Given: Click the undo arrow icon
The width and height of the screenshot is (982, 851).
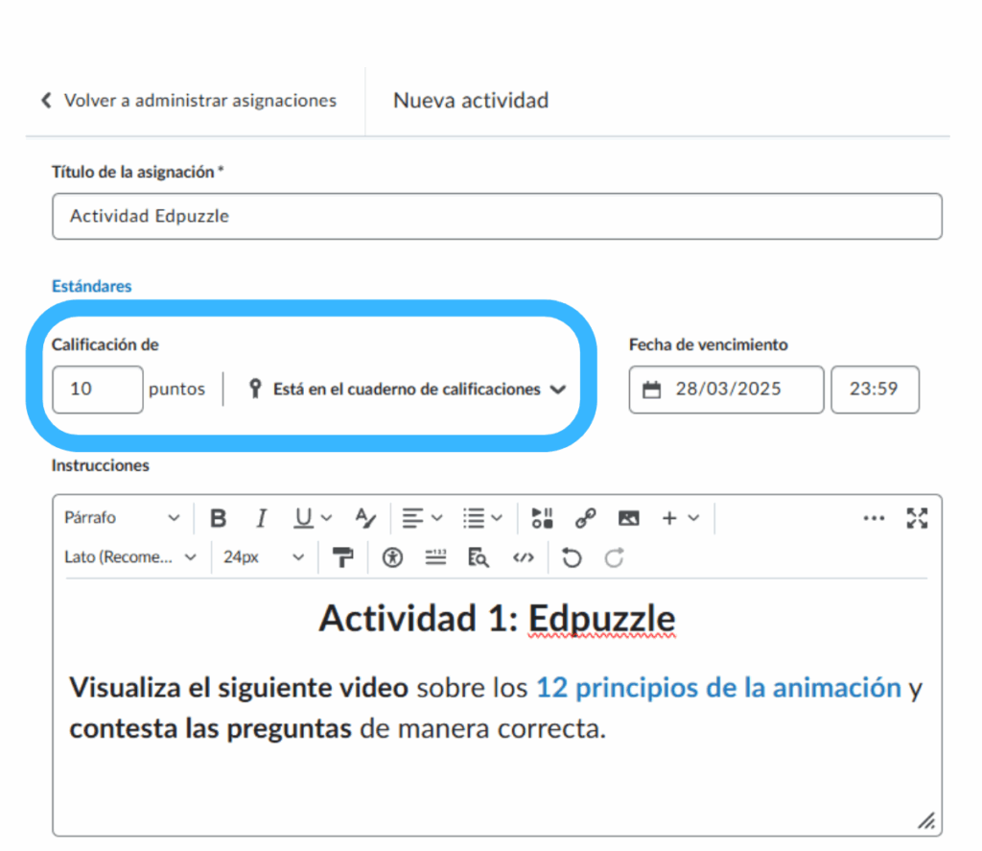Looking at the screenshot, I should click(573, 558).
